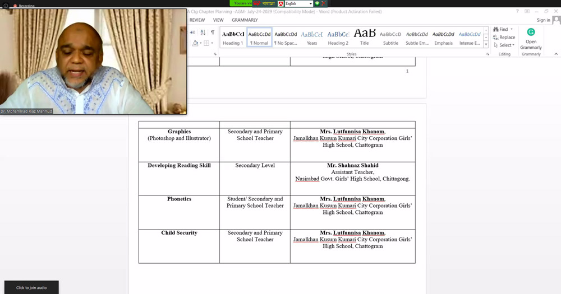Click '(Photoshop and Illustrator)' text

coord(180,138)
